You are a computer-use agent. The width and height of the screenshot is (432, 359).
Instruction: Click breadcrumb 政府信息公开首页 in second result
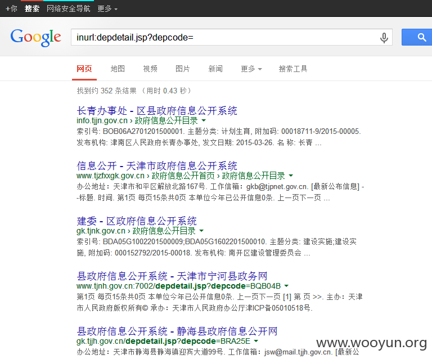tap(183, 176)
